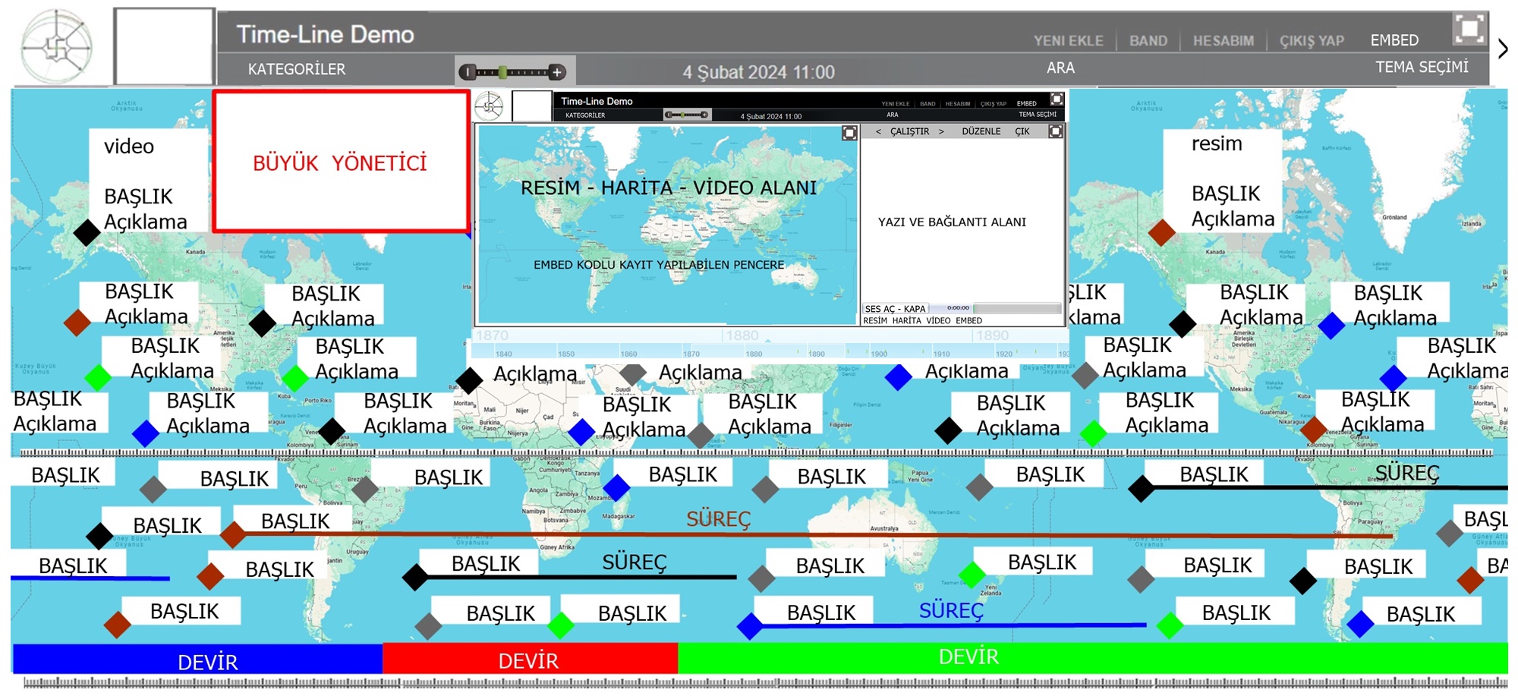This screenshot has height=699, width=1518.
Task: Go back using the "<" arrow before ÇALIŞTIR
Action: [x=878, y=132]
